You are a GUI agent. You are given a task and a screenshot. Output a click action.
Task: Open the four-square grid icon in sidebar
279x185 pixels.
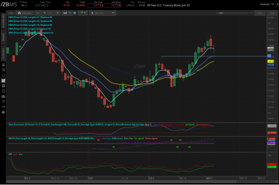pyautogui.click(x=3, y=86)
